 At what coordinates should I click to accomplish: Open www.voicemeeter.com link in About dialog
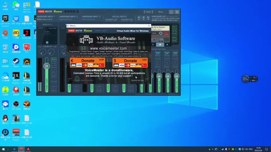(x=108, y=48)
